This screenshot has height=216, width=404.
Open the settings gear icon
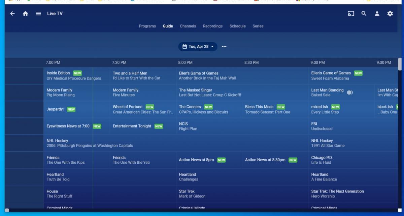(390, 13)
